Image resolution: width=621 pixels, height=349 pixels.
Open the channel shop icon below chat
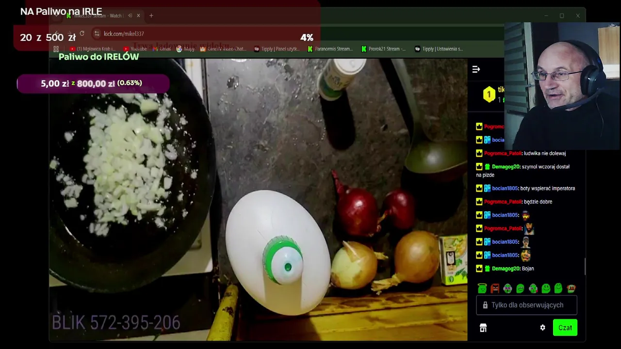483,328
